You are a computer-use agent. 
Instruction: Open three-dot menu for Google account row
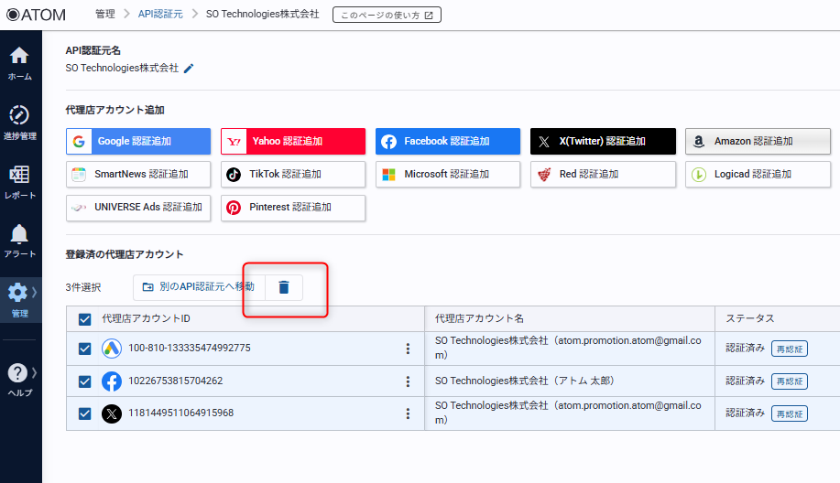[408, 349]
